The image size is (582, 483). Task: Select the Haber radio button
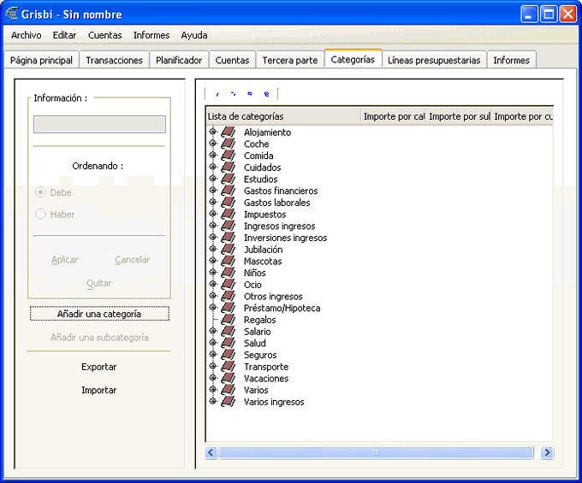click(40, 215)
